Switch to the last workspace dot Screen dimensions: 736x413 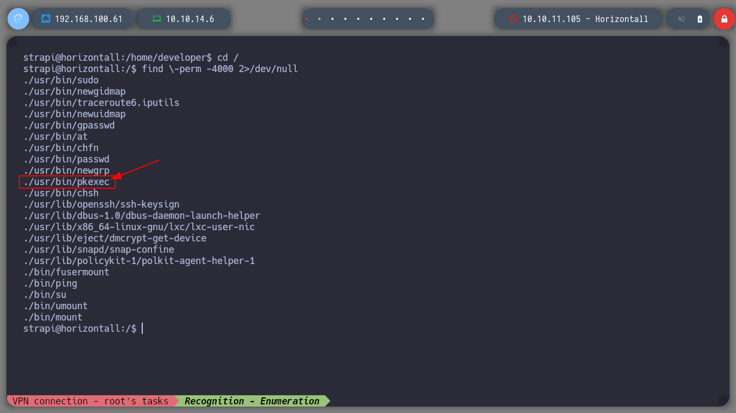pyautogui.click(x=423, y=19)
